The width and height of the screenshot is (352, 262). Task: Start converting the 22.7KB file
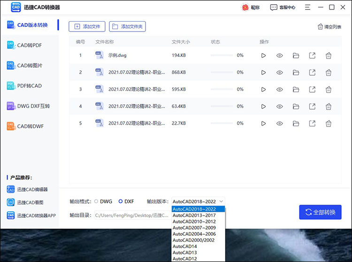pos(263,123)
